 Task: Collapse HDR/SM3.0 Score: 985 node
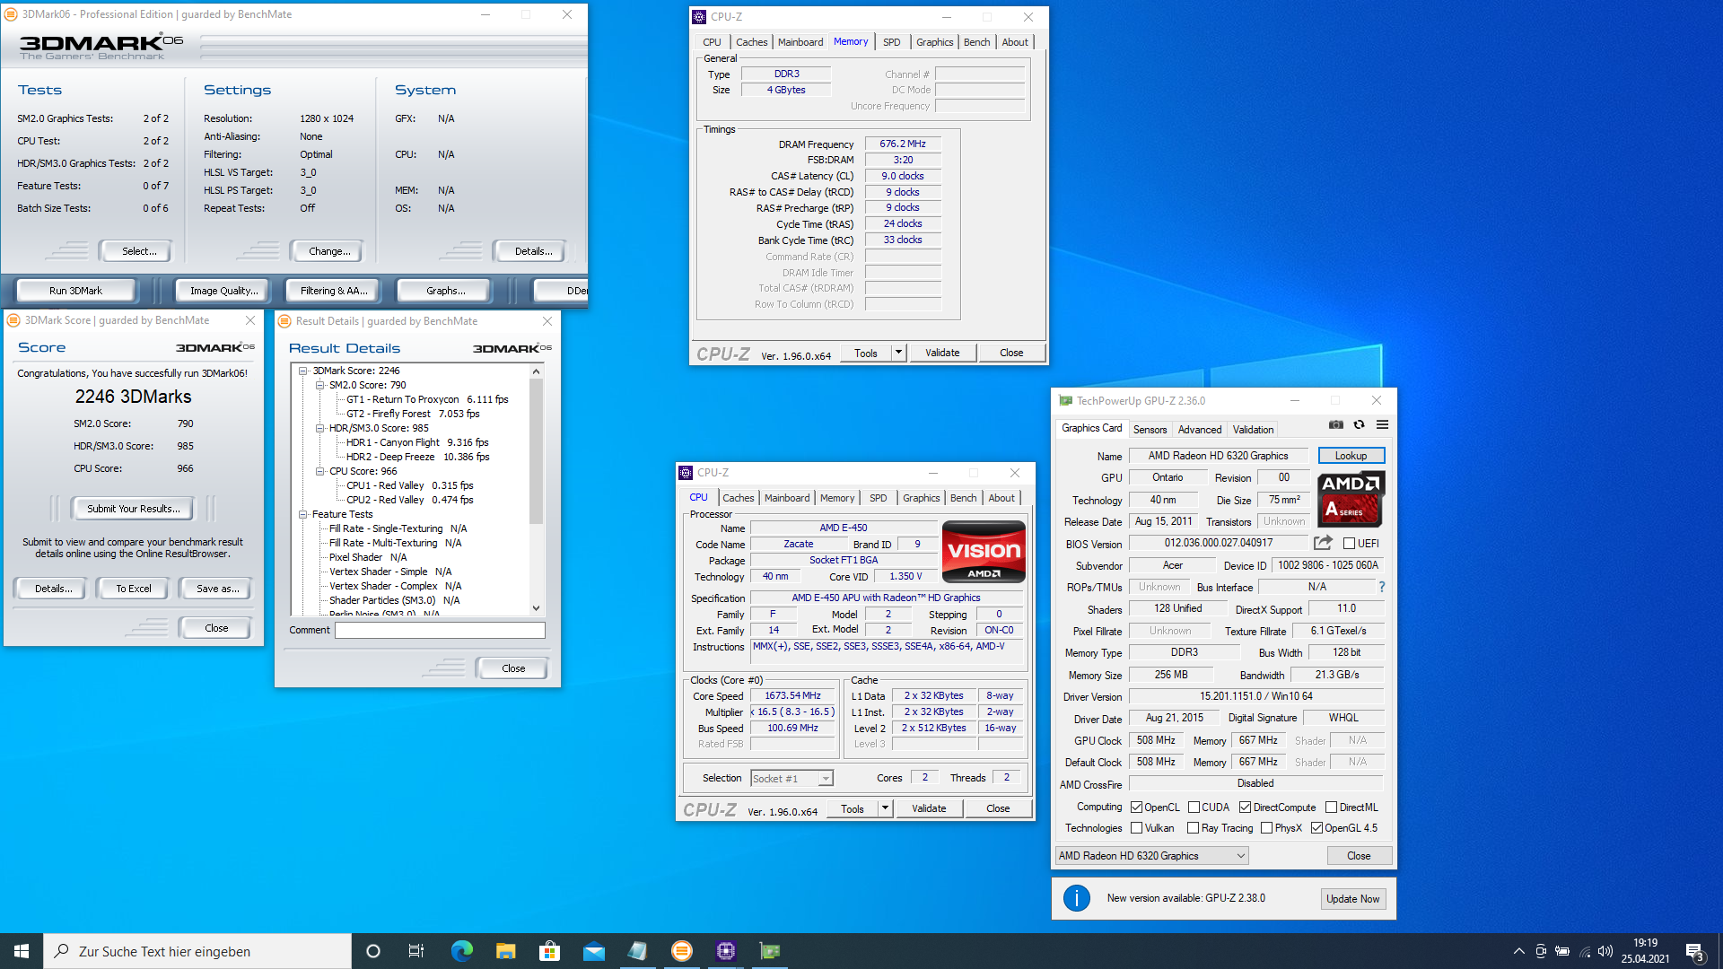(x=319, y=428)
